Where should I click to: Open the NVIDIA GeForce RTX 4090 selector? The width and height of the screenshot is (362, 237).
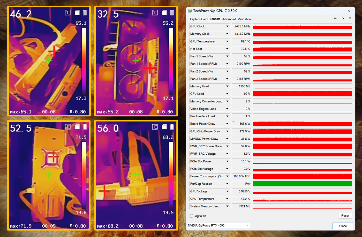click(218, 225)
